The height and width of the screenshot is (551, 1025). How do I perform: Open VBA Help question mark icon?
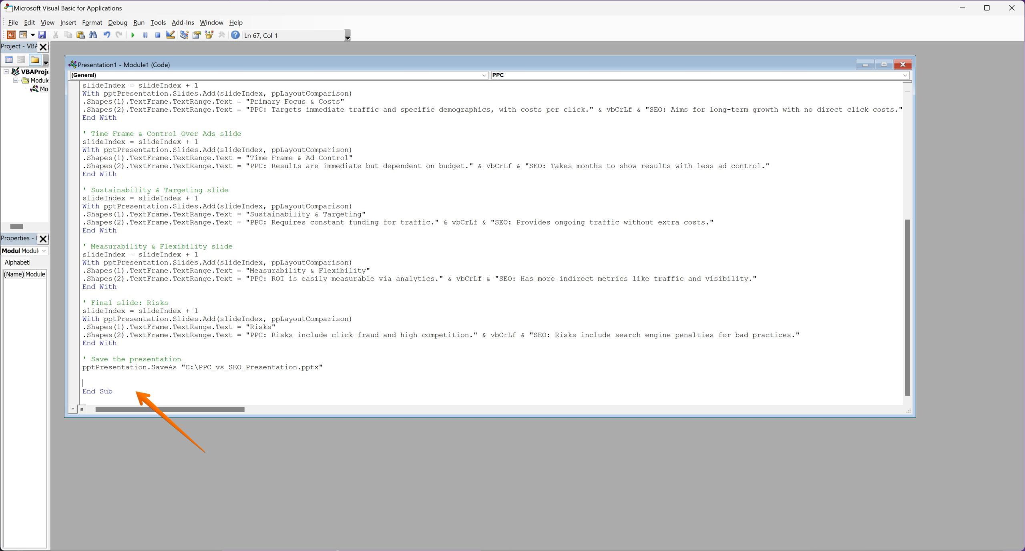[235, 35]
